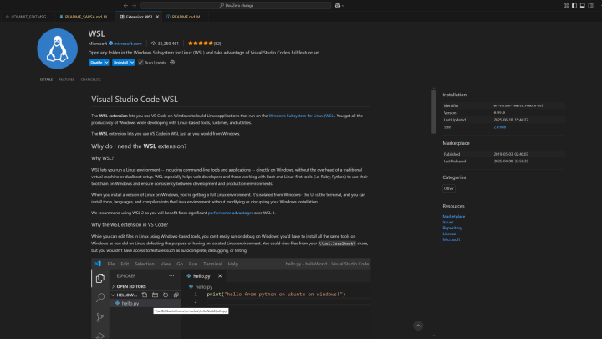Expand the Copilot dropdown arrow
The height and width of the screenshot is (339, 602).
tap(343, 5)
